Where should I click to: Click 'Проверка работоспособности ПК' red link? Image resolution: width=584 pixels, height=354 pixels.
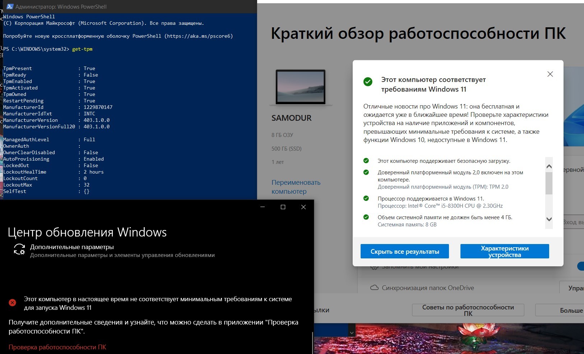click(57, 347)
